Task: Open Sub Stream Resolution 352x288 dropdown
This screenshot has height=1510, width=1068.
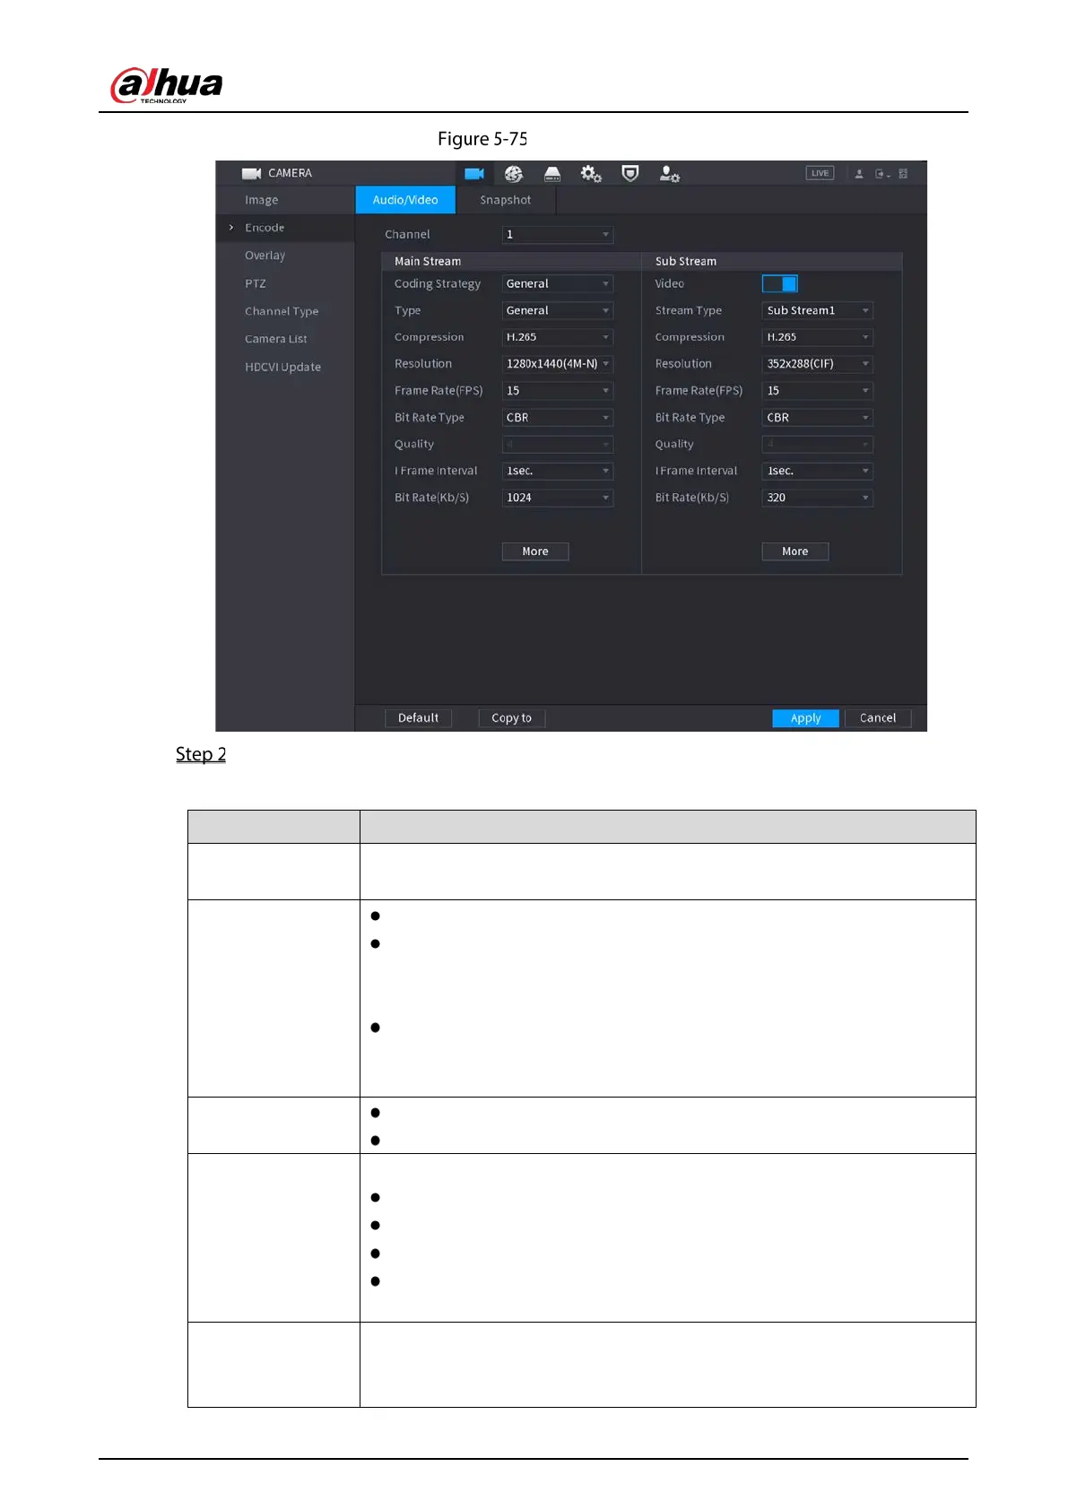Action: coord(818,364)
